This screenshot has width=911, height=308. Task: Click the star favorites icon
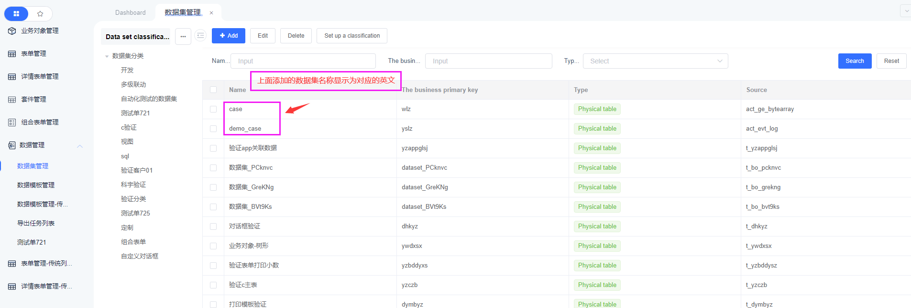coord(40,14)
